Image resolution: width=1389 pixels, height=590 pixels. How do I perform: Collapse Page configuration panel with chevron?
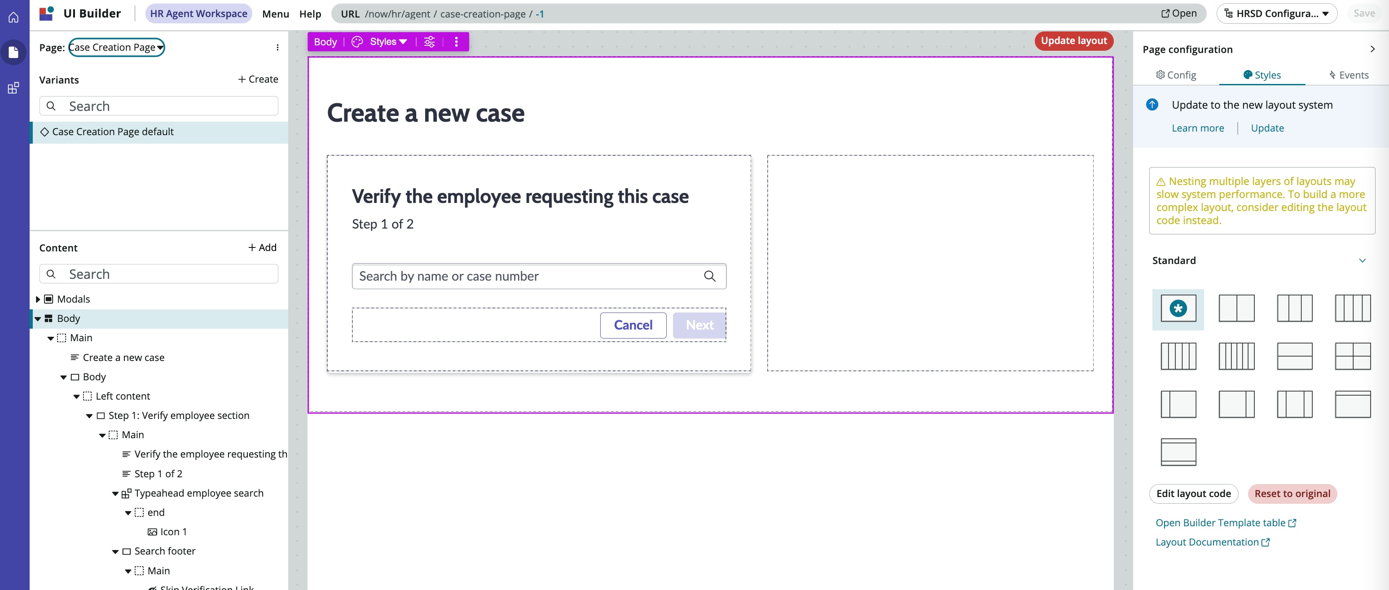(1372, 49)
